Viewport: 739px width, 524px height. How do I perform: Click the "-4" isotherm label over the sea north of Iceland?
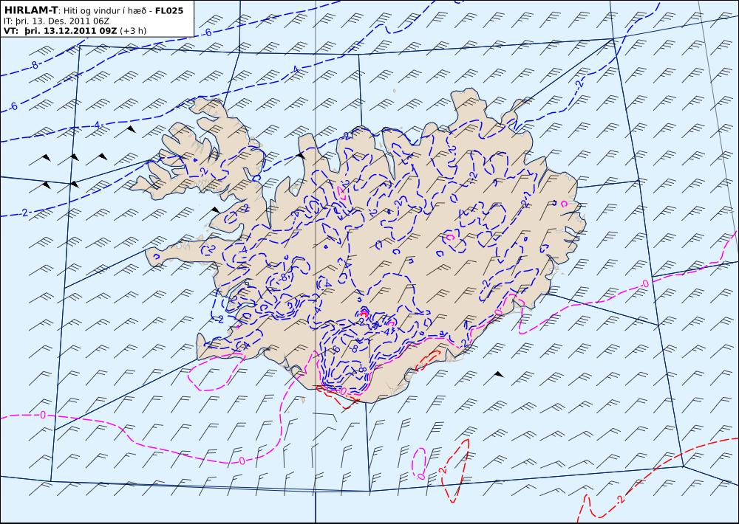coord(295,69)
